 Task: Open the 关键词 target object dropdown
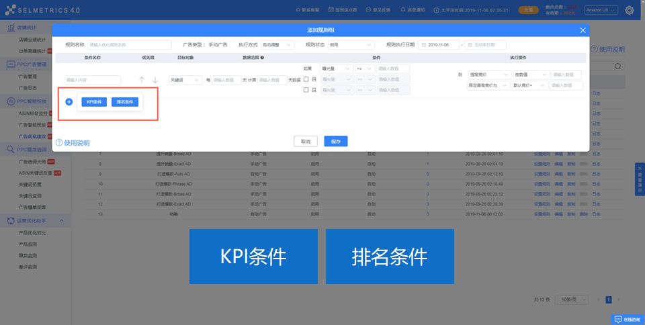[185, 80]
